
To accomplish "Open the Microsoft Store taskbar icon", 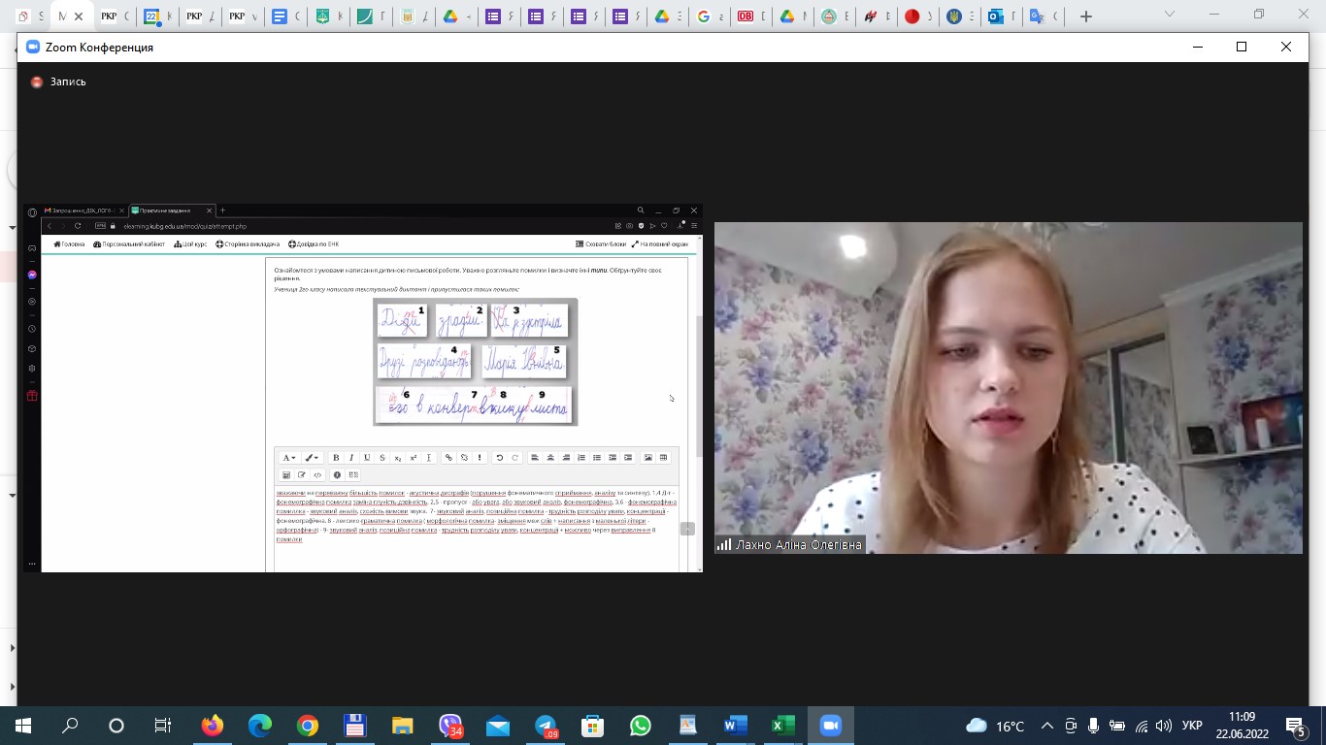I will (592, 726).
